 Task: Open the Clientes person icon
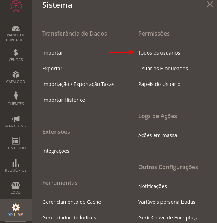[16, 96]
